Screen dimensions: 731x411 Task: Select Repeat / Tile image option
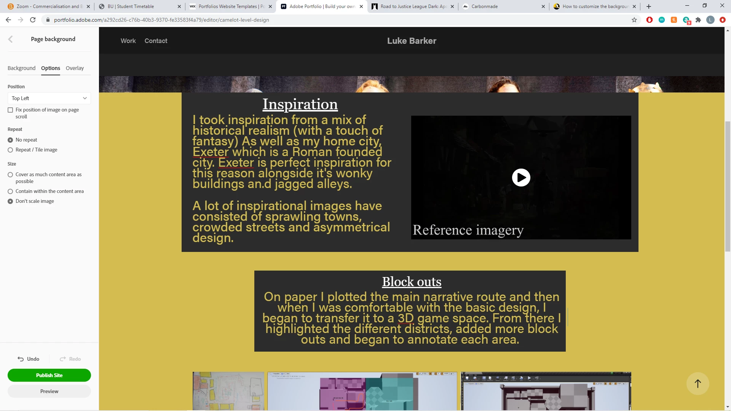point(10,150)
